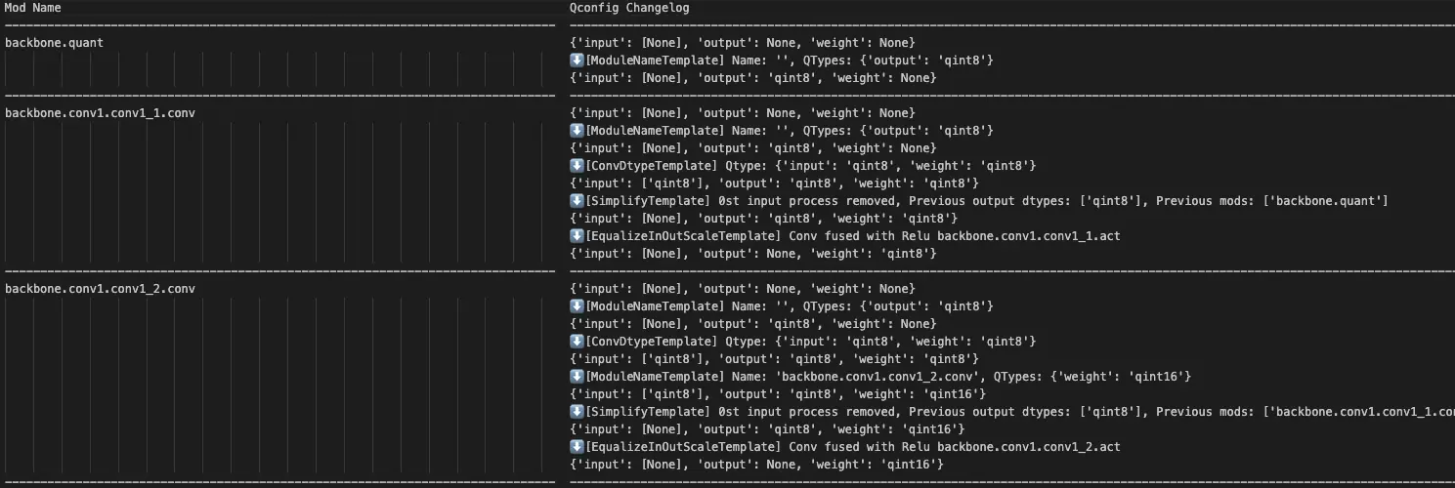Click the arrow icon before ModuleNameTemplate under backbone.quant
The image size is (1455, 488).
[x=577, y=61]
